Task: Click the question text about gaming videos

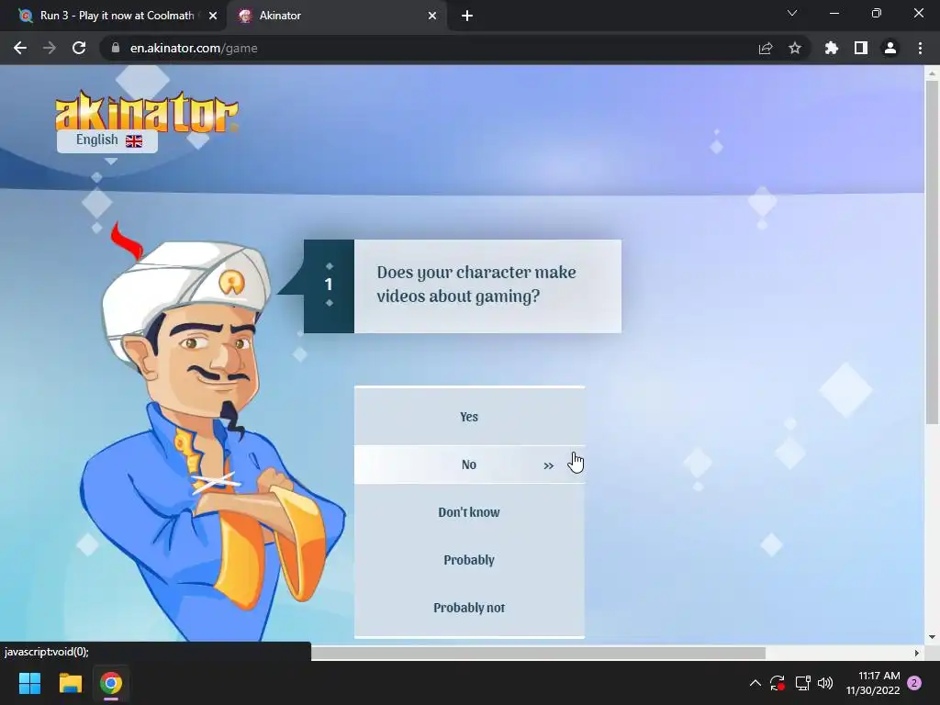Action: point(476,285)
